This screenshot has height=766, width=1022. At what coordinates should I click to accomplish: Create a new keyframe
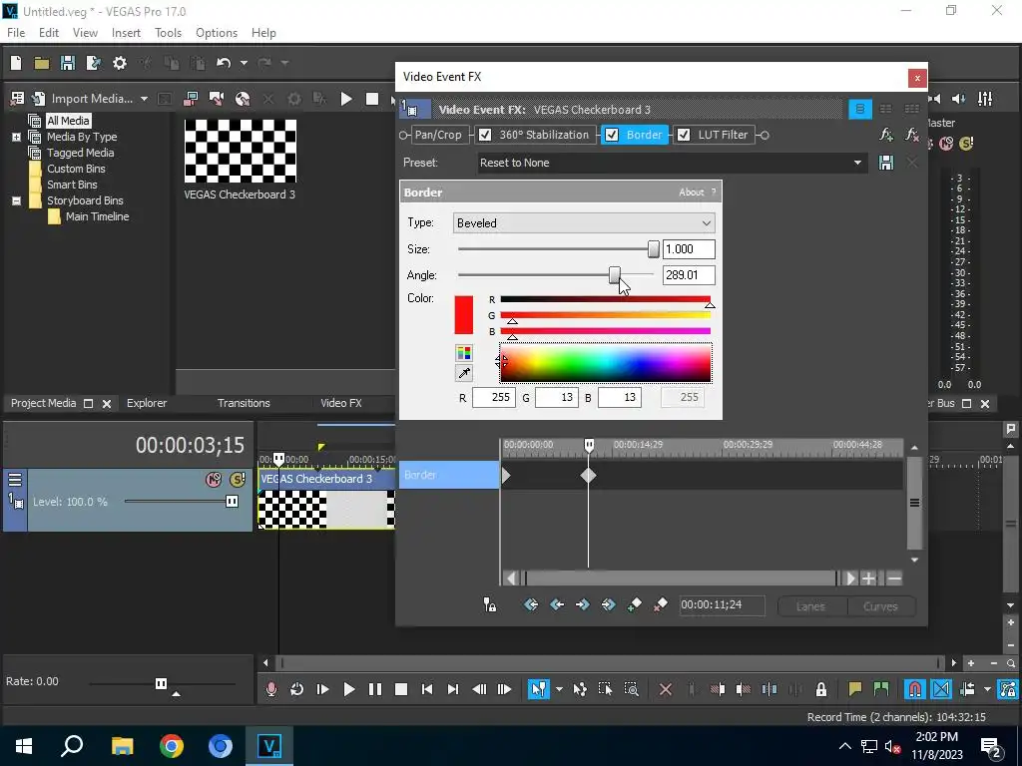point(634,605)
